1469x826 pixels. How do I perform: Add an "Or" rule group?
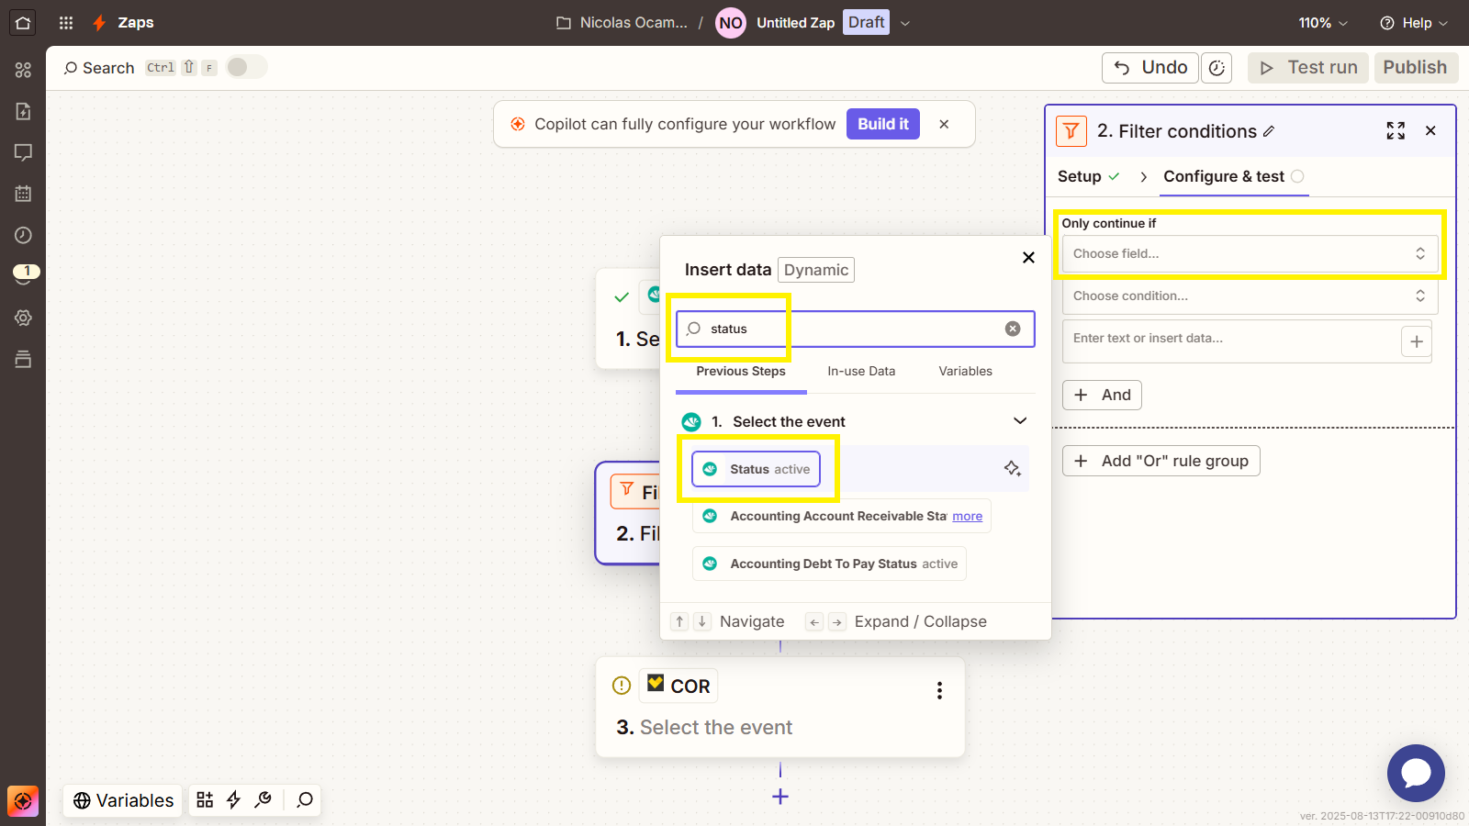(1161, 461)
